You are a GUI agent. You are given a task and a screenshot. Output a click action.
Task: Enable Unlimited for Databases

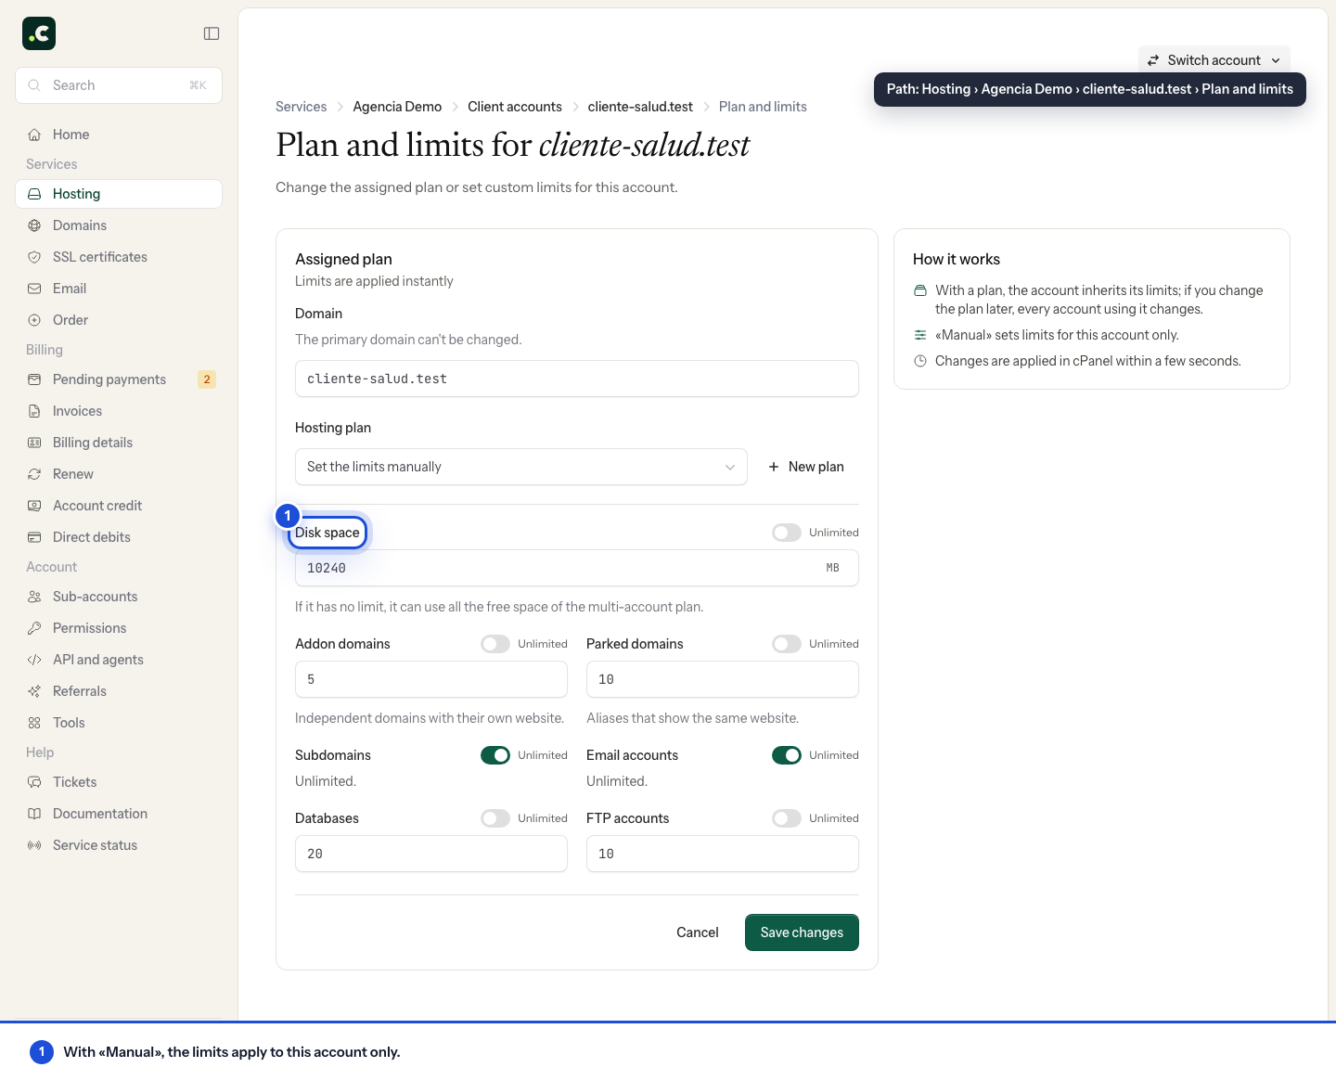point(495,818)
